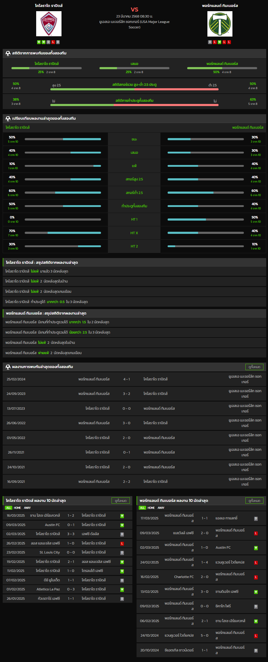This screenshot has width=268, height=662.
Task: Click the ชนะ label in the comparison table
Action: 134,139
